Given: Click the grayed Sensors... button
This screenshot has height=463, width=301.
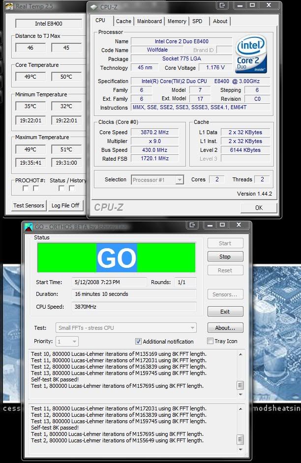Looking at the screenshot, I should tap(225, 294).
